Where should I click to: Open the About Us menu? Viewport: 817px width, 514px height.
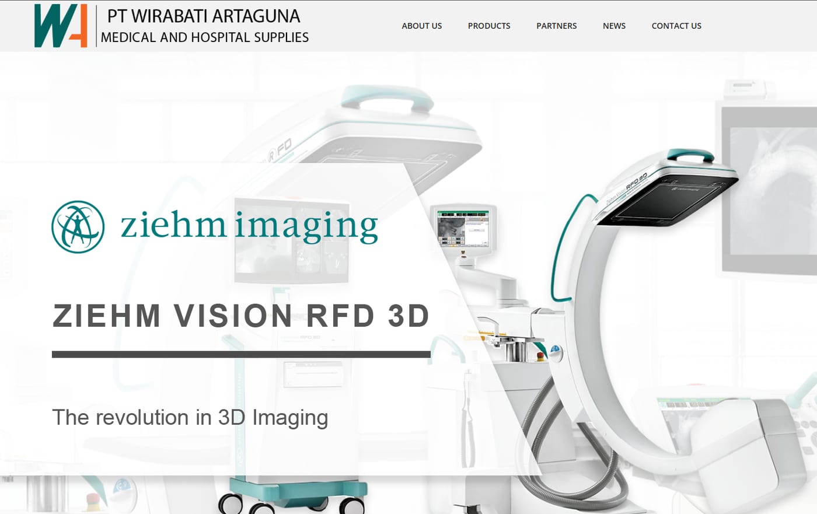tap(422, 26)
